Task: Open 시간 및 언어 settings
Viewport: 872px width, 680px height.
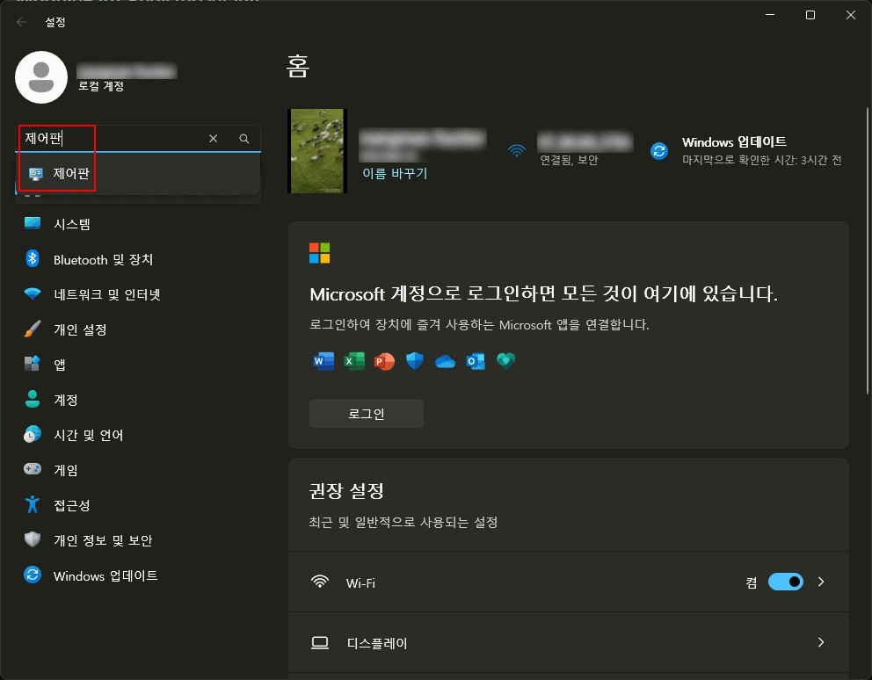Action: pyautogui.click(x=138, y=435)
